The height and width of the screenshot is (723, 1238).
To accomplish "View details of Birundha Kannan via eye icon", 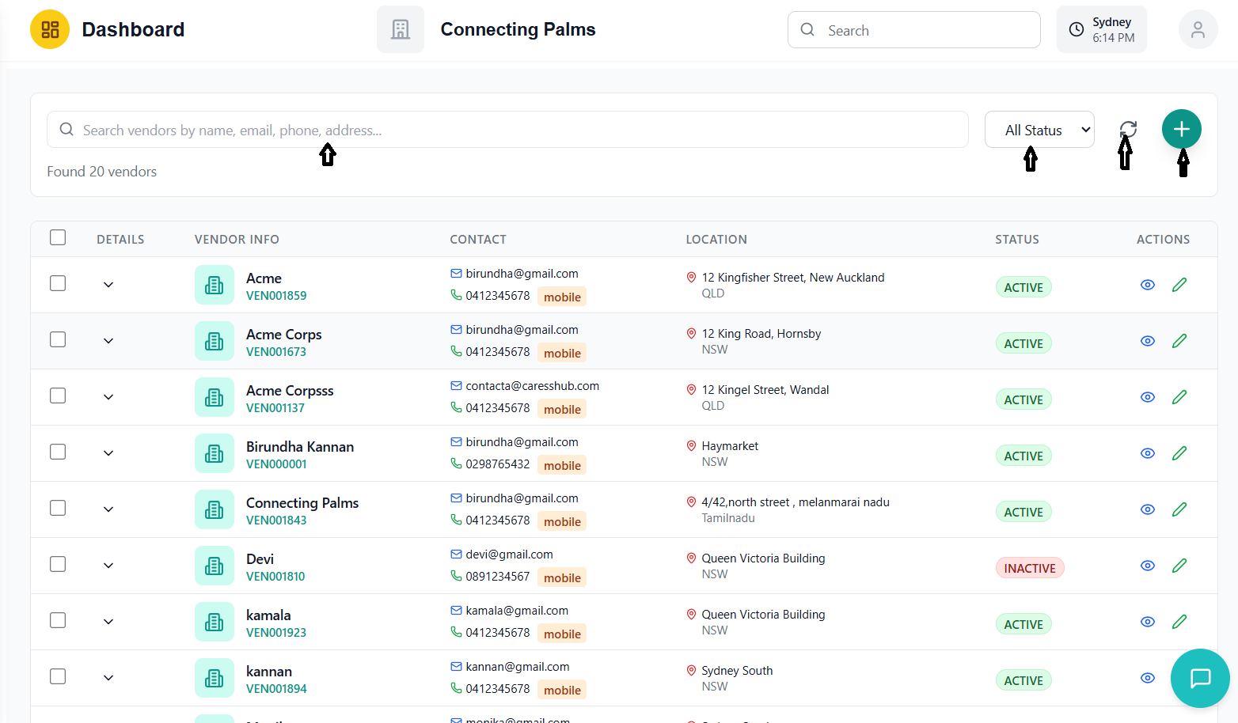I will [x=1148, y=452].
